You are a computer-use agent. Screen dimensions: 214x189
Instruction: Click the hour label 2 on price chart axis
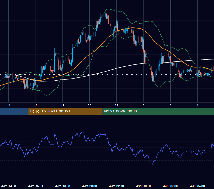pos(170,106)
